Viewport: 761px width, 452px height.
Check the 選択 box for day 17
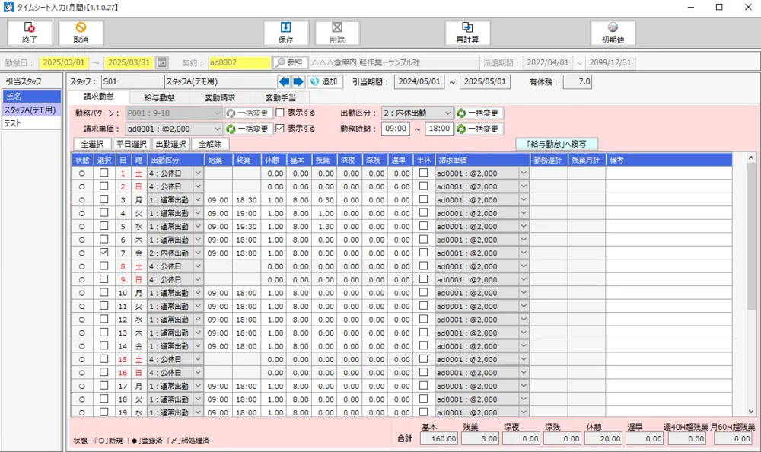(103, 386)
